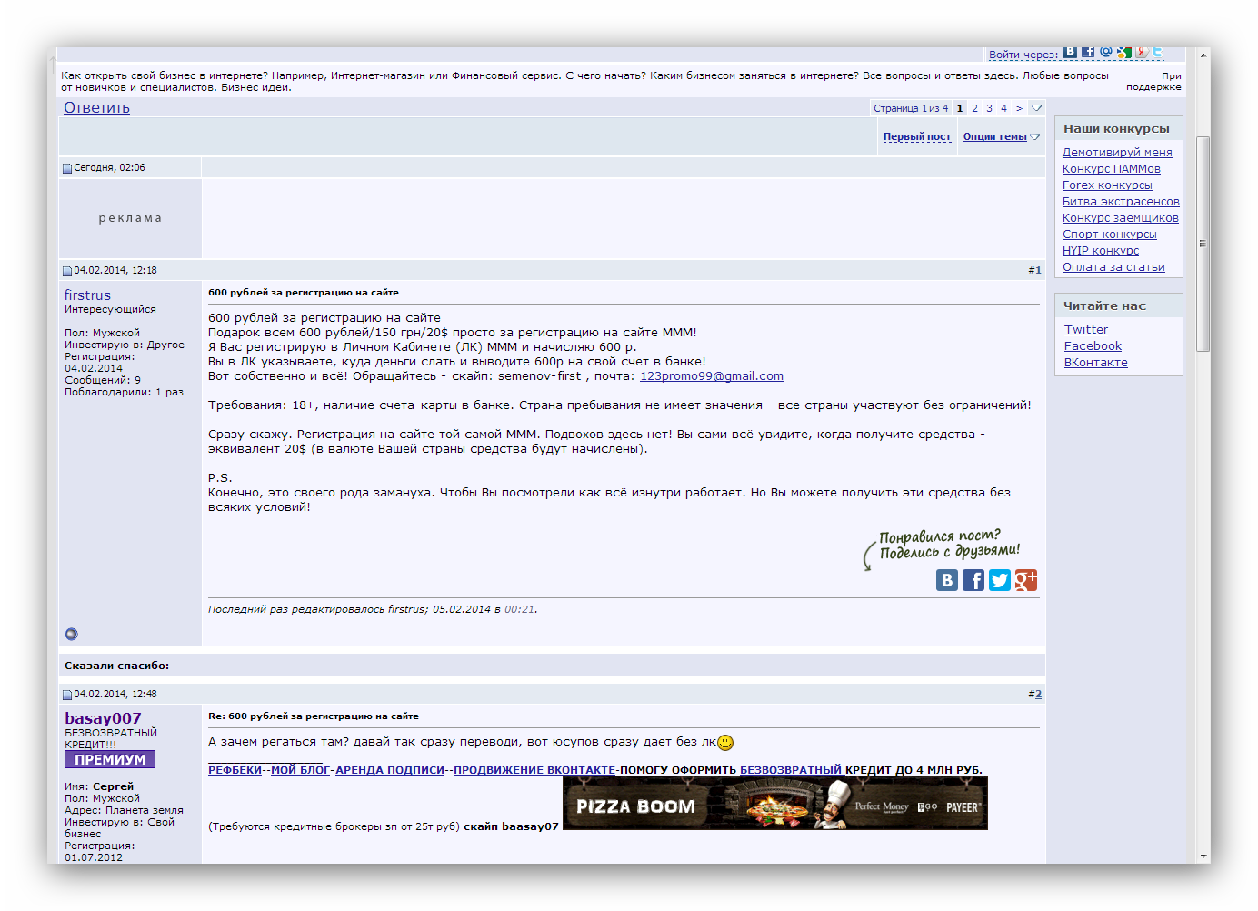Click the РЕФБЕКИ signature link
Image resolution: width=1258 pixels, height=911 pixels.
pyautogui.click(x=235, y=770)
